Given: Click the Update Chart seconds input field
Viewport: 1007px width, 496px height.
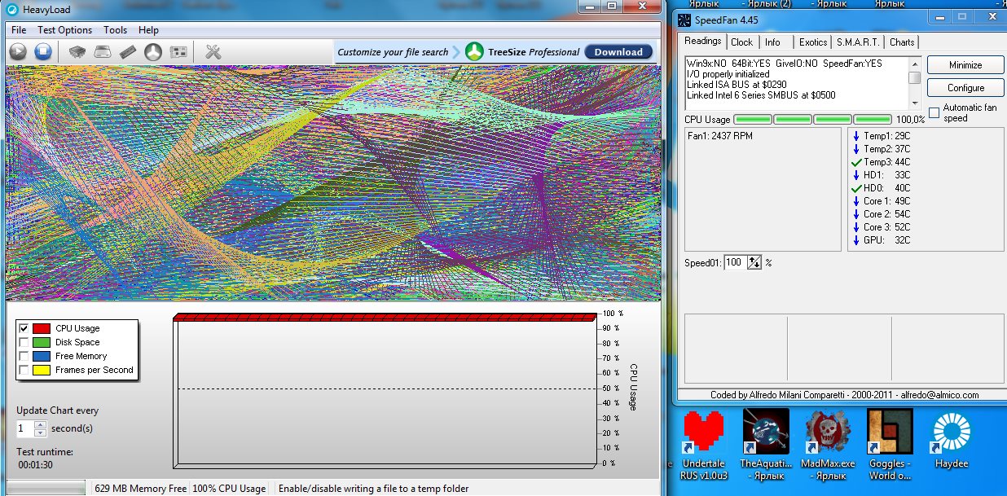Looking at the screenshot, I should point(25,428).
